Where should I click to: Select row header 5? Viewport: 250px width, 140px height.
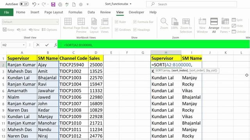(x=3, y=84)
